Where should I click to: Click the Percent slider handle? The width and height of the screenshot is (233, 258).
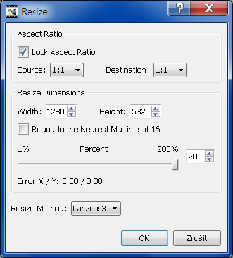(175, 164)
